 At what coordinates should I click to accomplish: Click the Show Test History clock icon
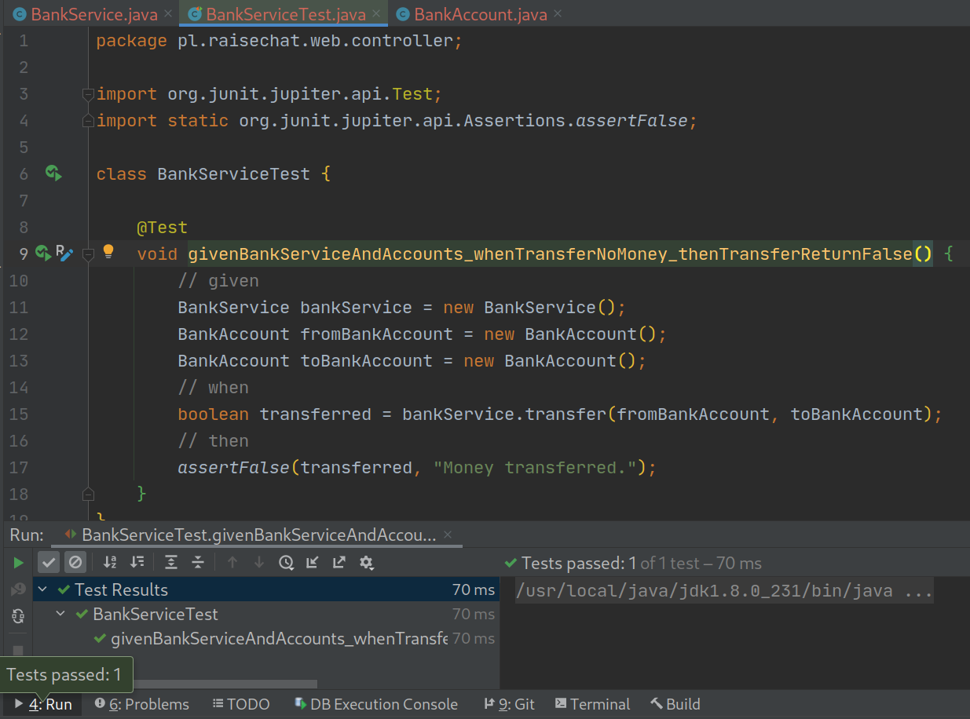coord(286,563)
